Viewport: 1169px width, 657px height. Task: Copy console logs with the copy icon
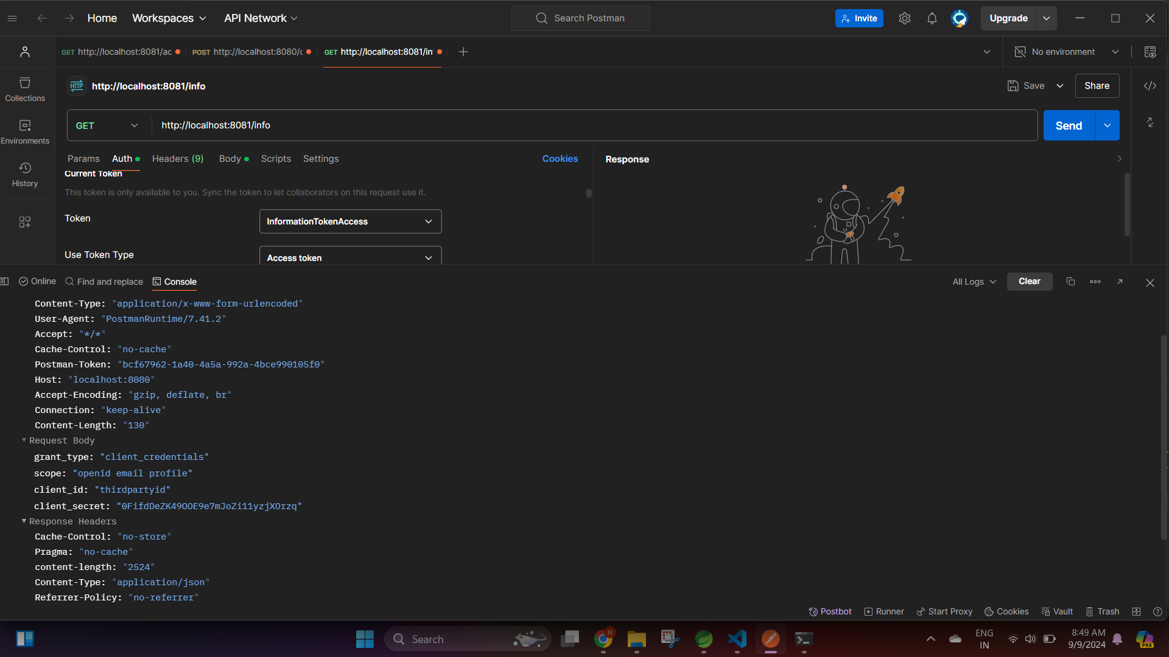[x=1070, y=282]
